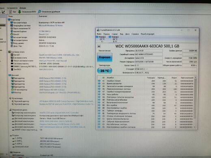Click the Оновлення BIOS toolbar button label
This screenshot has height=158, width=211.
(x=29, y=12)
